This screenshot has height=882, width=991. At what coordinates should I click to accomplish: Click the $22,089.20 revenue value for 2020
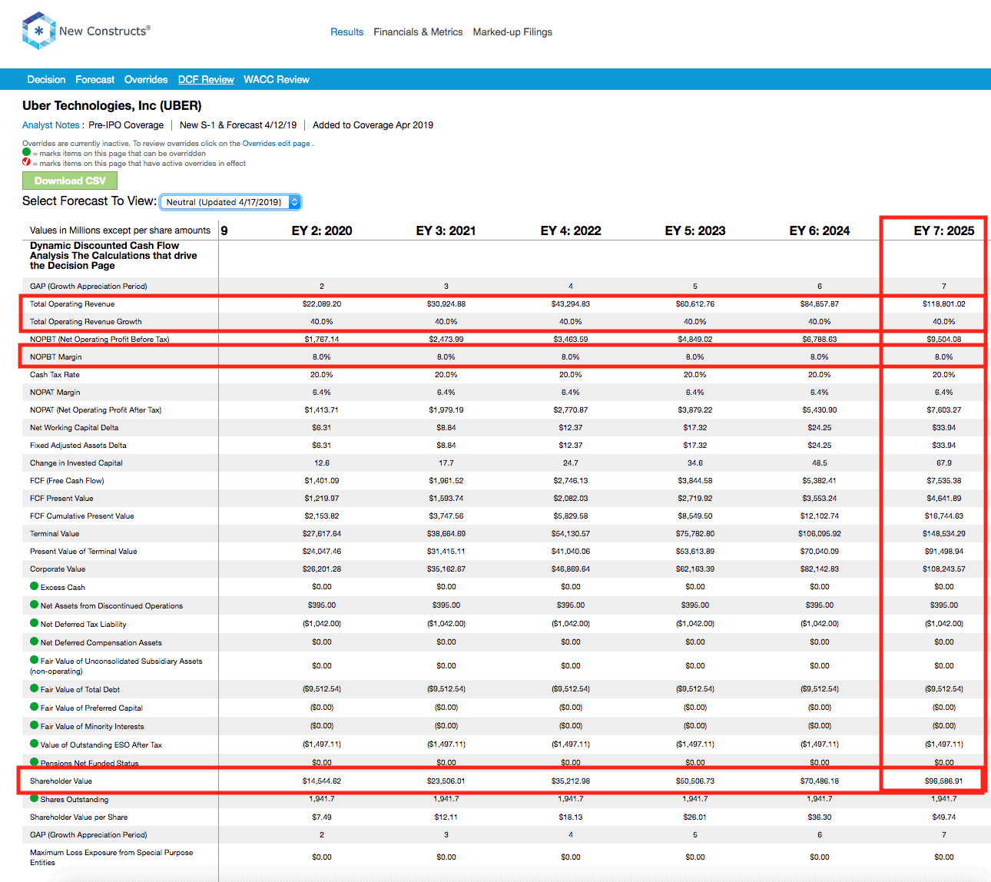tap(322, 304)
